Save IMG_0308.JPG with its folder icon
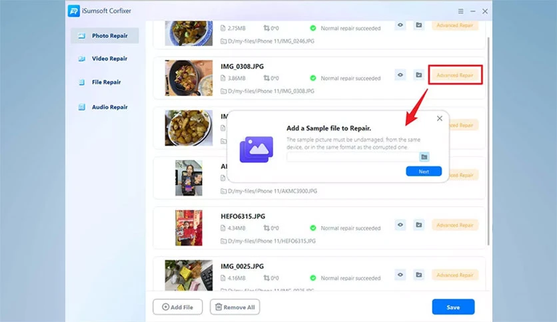 419,75
